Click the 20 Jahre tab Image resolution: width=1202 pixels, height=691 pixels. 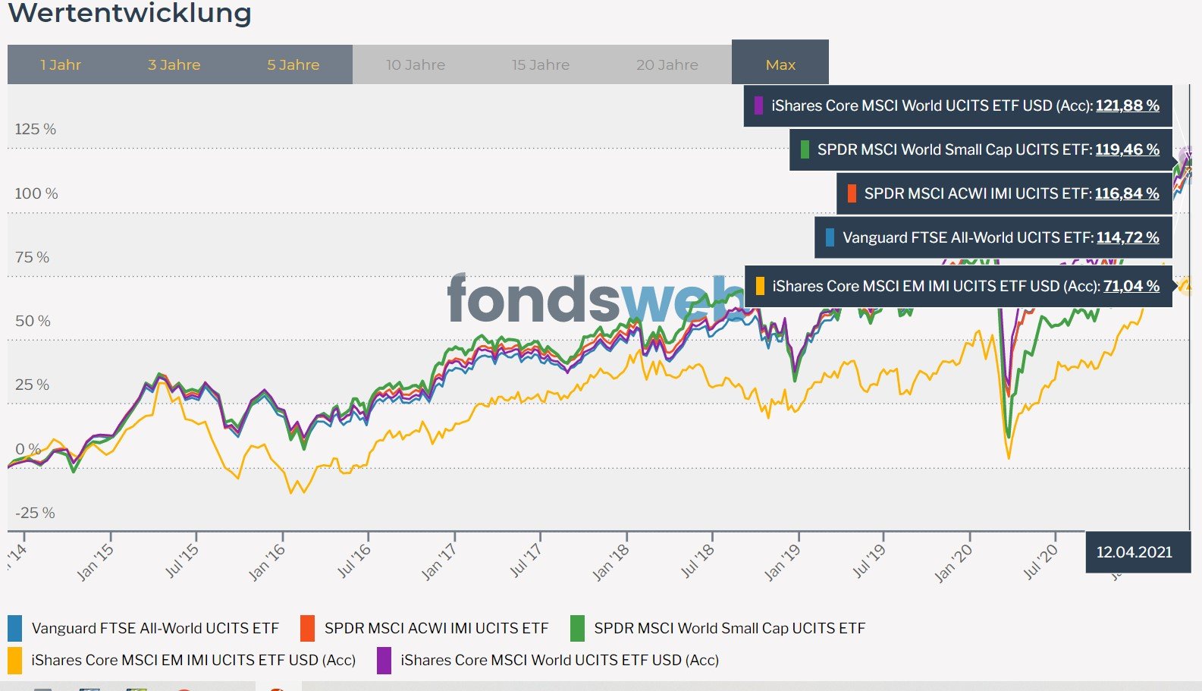coord(667,64)
